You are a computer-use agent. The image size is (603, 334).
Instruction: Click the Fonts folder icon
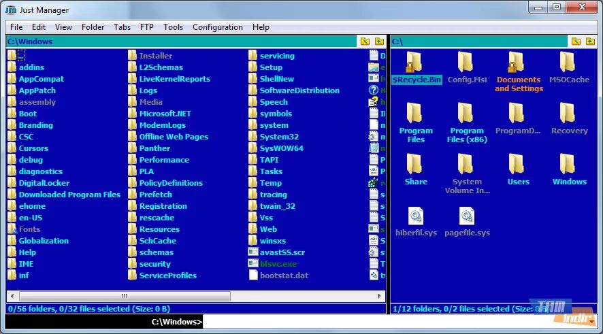point(12,229)
